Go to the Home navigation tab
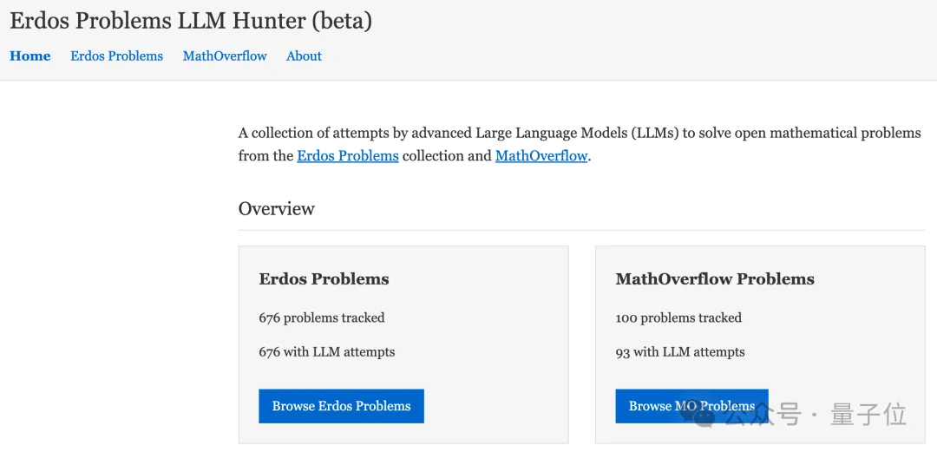Viewport: 937px width, 452px height. pos(30,56)
